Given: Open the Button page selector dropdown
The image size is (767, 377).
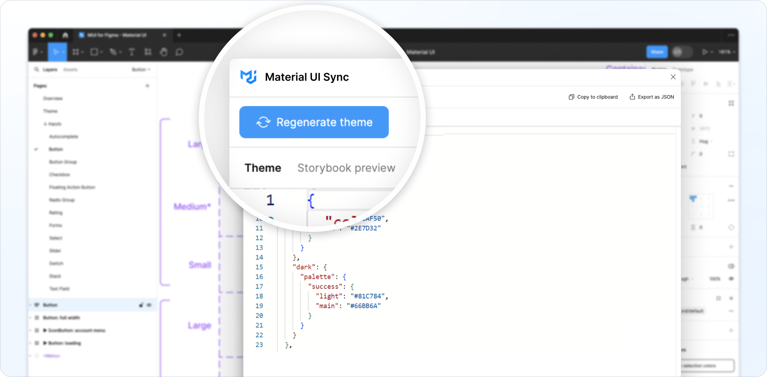Looking at the screenshot, I should (141, 70).
